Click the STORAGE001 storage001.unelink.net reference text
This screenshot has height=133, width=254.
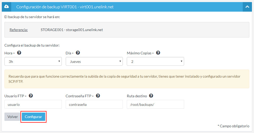click(72, 30)
